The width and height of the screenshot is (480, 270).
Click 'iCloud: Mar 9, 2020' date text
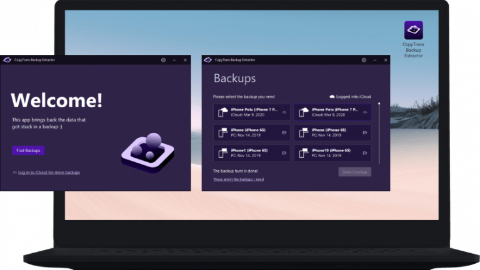(x=247, y=115)
